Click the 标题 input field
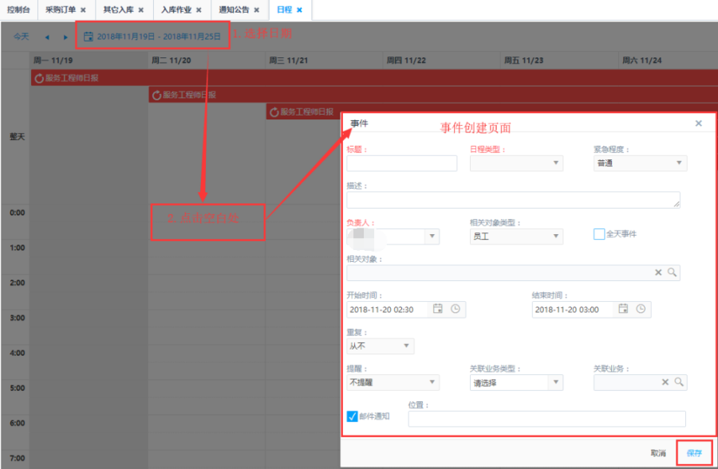718x469 pixels. [401, 163]
